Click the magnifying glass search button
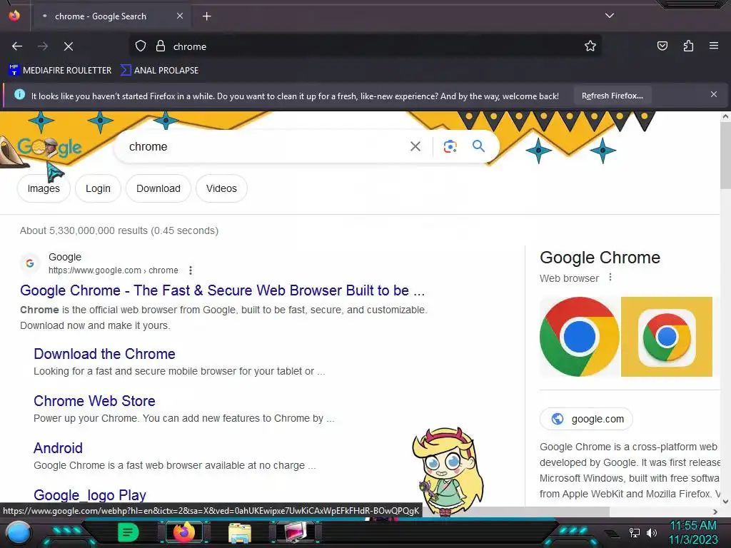 (x=478, y=146)
